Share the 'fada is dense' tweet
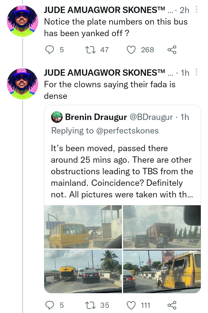This screenshot has width=208, height=313. click(x=172, y=305)
